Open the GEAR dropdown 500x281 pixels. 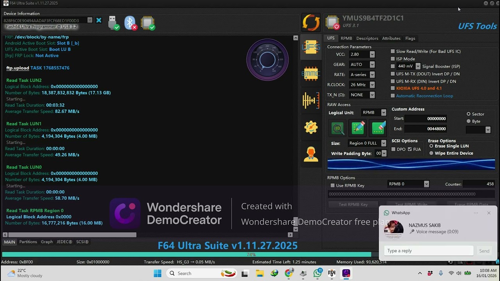[372, 64]
